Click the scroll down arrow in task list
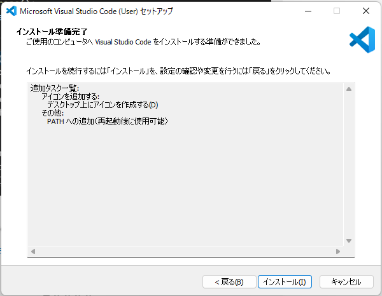The height and width of the screenshot is (296, 382). pos(349,241)
